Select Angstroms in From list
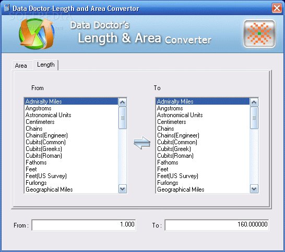This screenshot has width=285, height=252. pyautogui.click(x=71, y=108)
